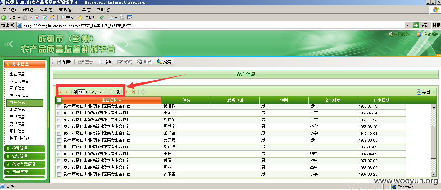Click the IE Forward arrow button
441x190 pixels.
coord(25,18)
